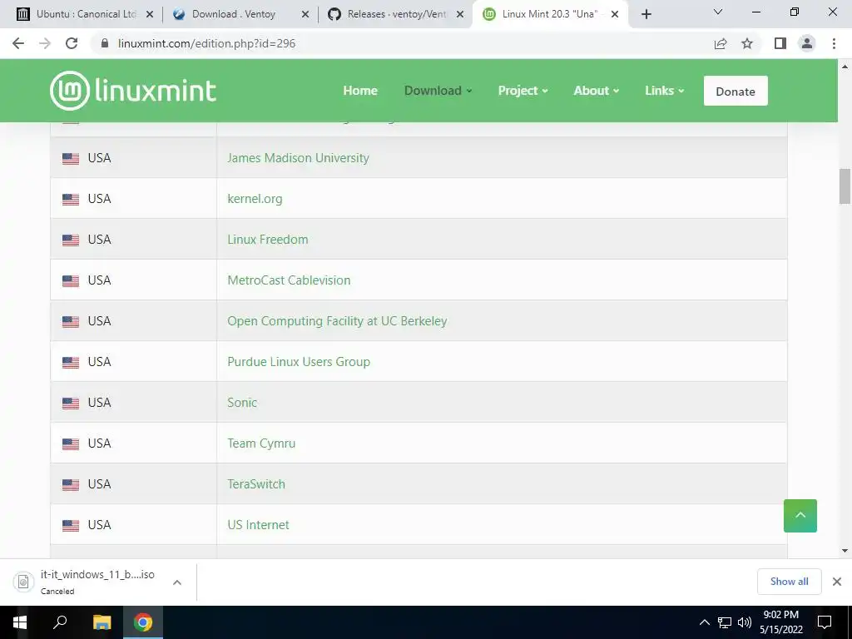Click the forward navigation arrow
This screenshot has height=639, width=852.
45,43
